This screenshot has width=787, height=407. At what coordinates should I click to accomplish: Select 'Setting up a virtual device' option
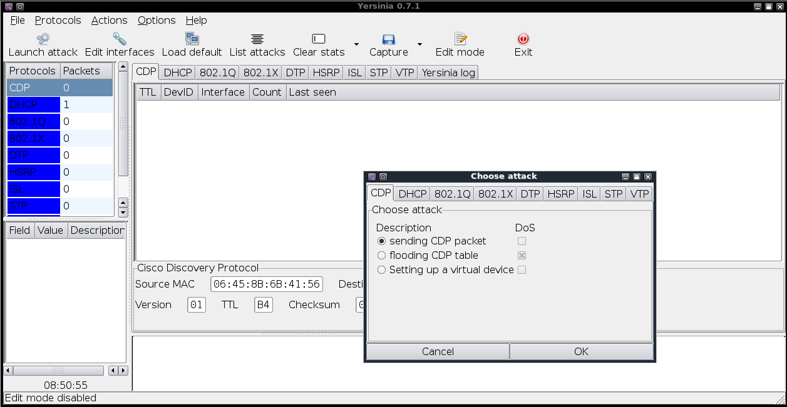coord(382,269)
